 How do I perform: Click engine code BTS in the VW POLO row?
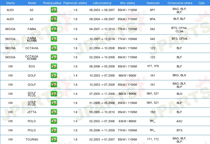coord(179,130)
